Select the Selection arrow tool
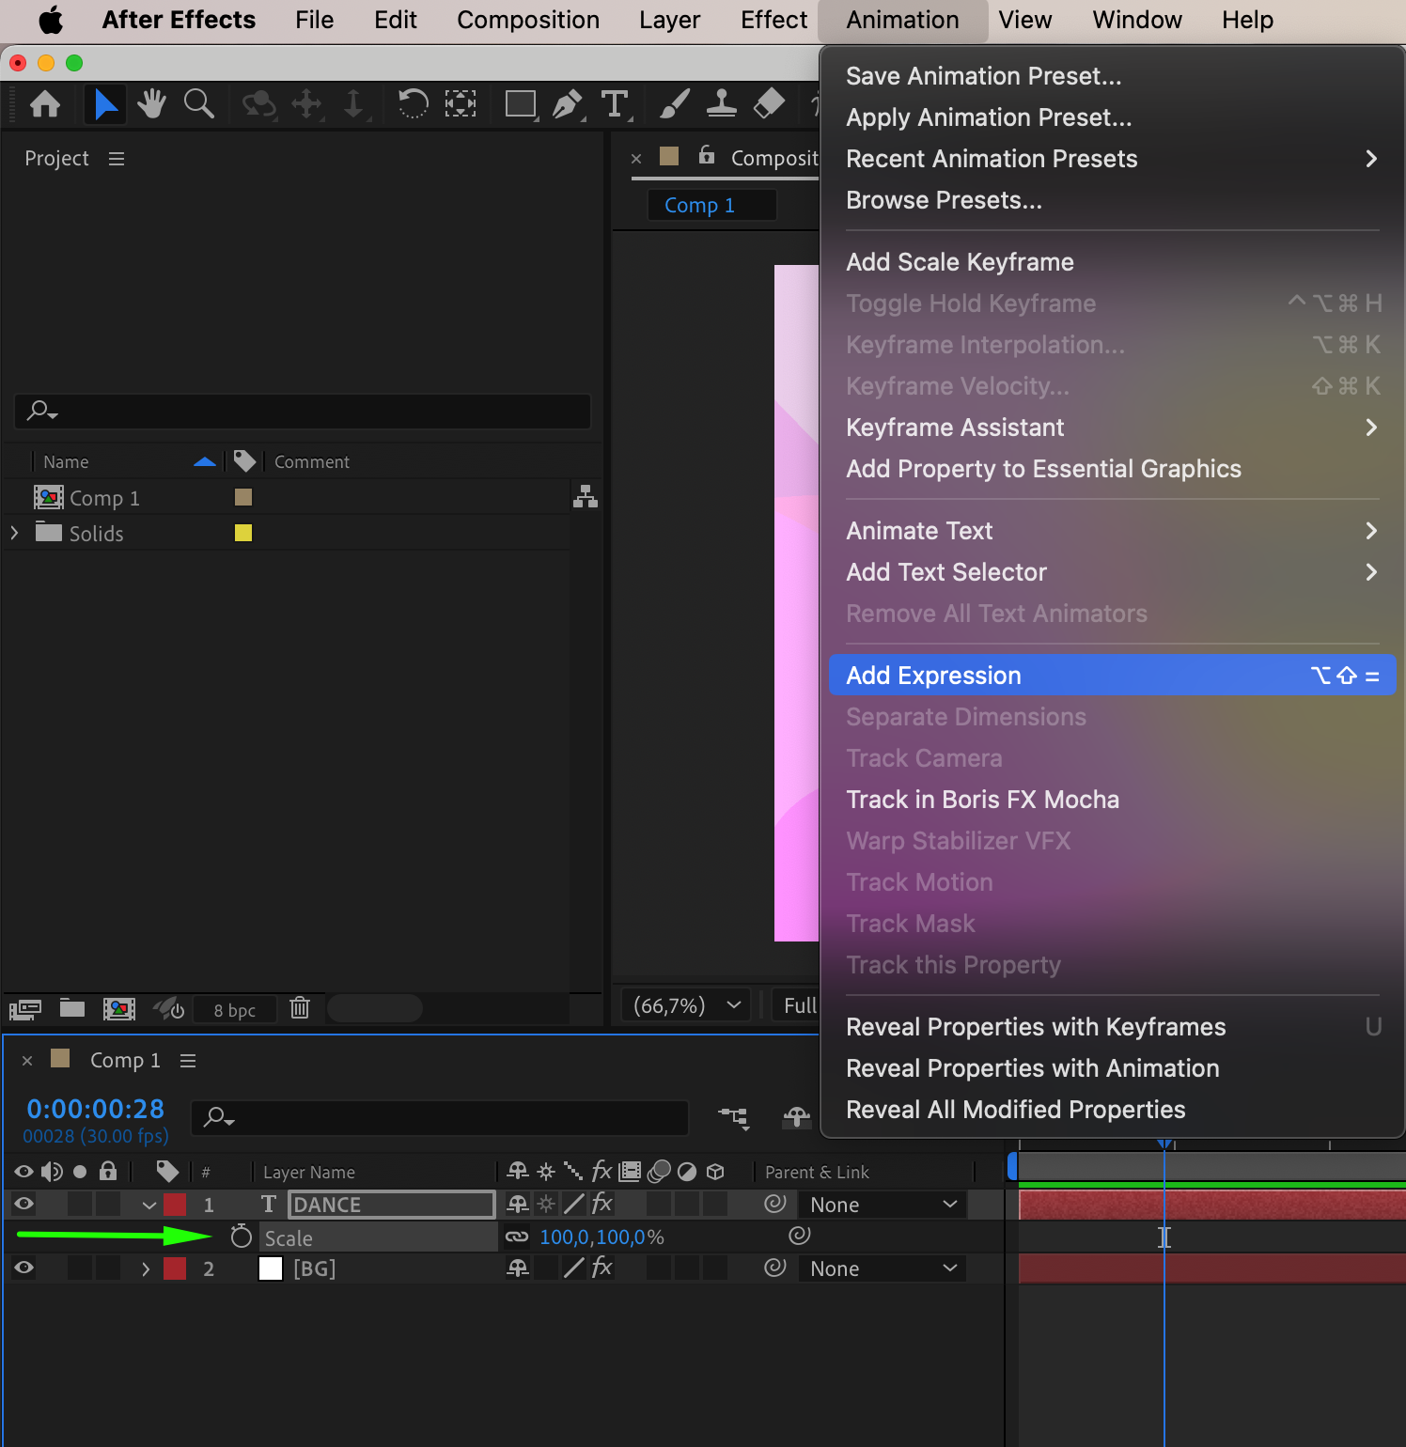 (105, 103)
